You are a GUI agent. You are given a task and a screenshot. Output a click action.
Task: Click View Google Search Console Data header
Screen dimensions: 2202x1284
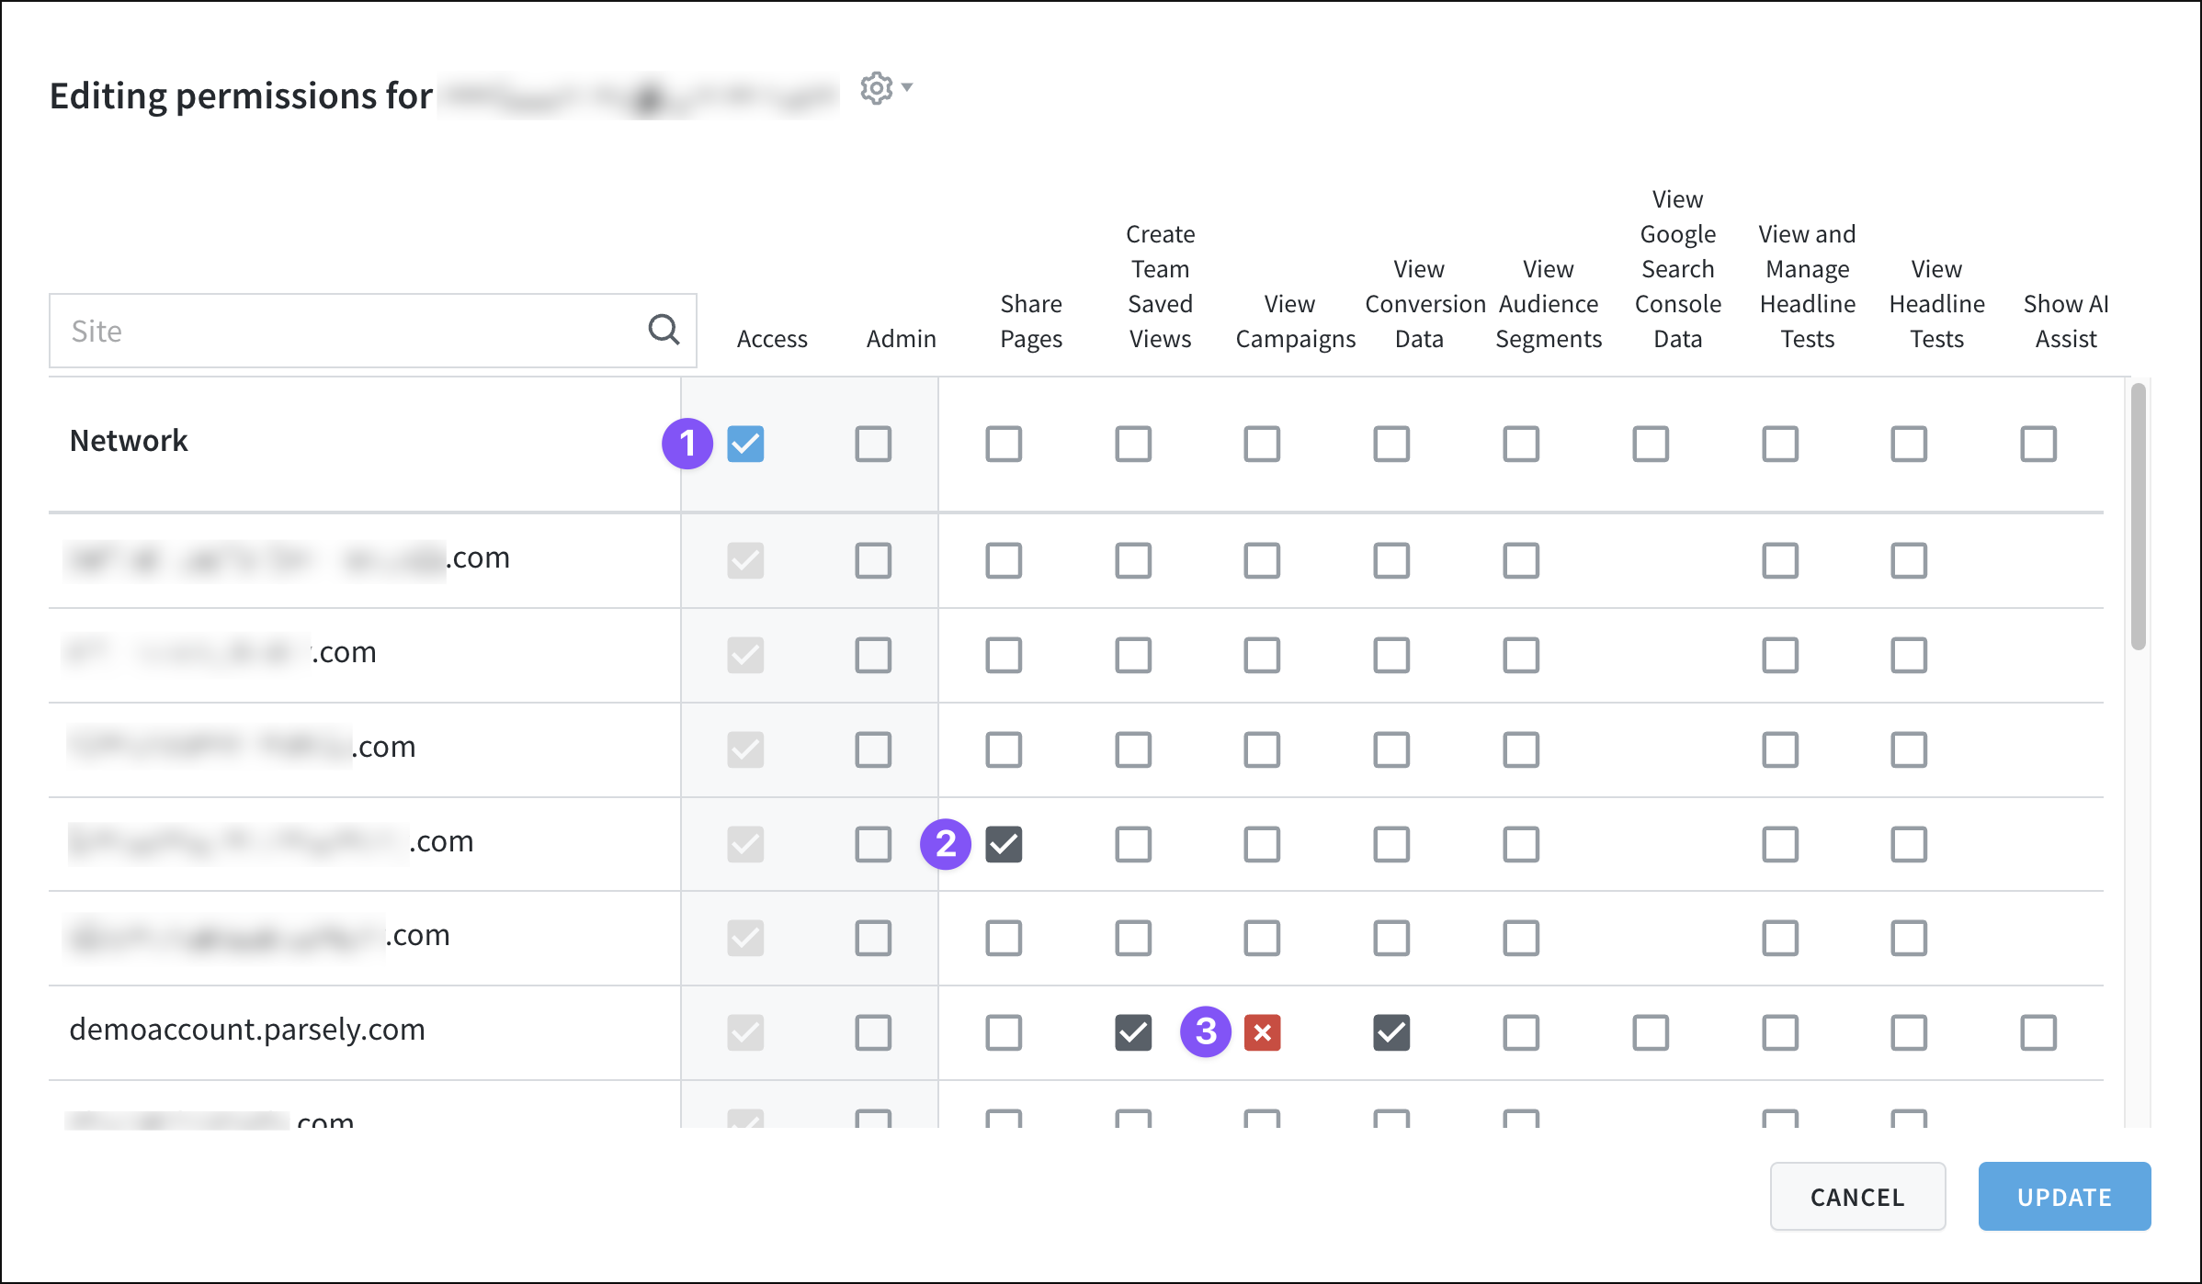1678,269
